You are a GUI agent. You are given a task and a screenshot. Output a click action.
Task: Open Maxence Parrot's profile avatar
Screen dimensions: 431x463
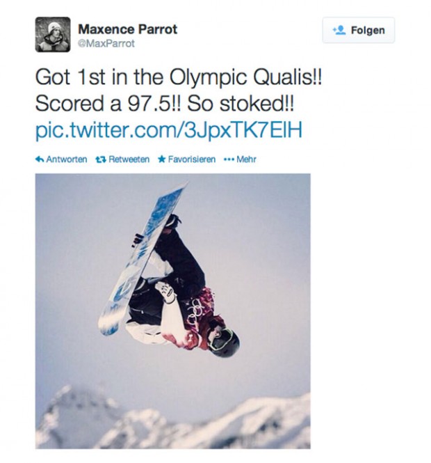click(53, 35)
